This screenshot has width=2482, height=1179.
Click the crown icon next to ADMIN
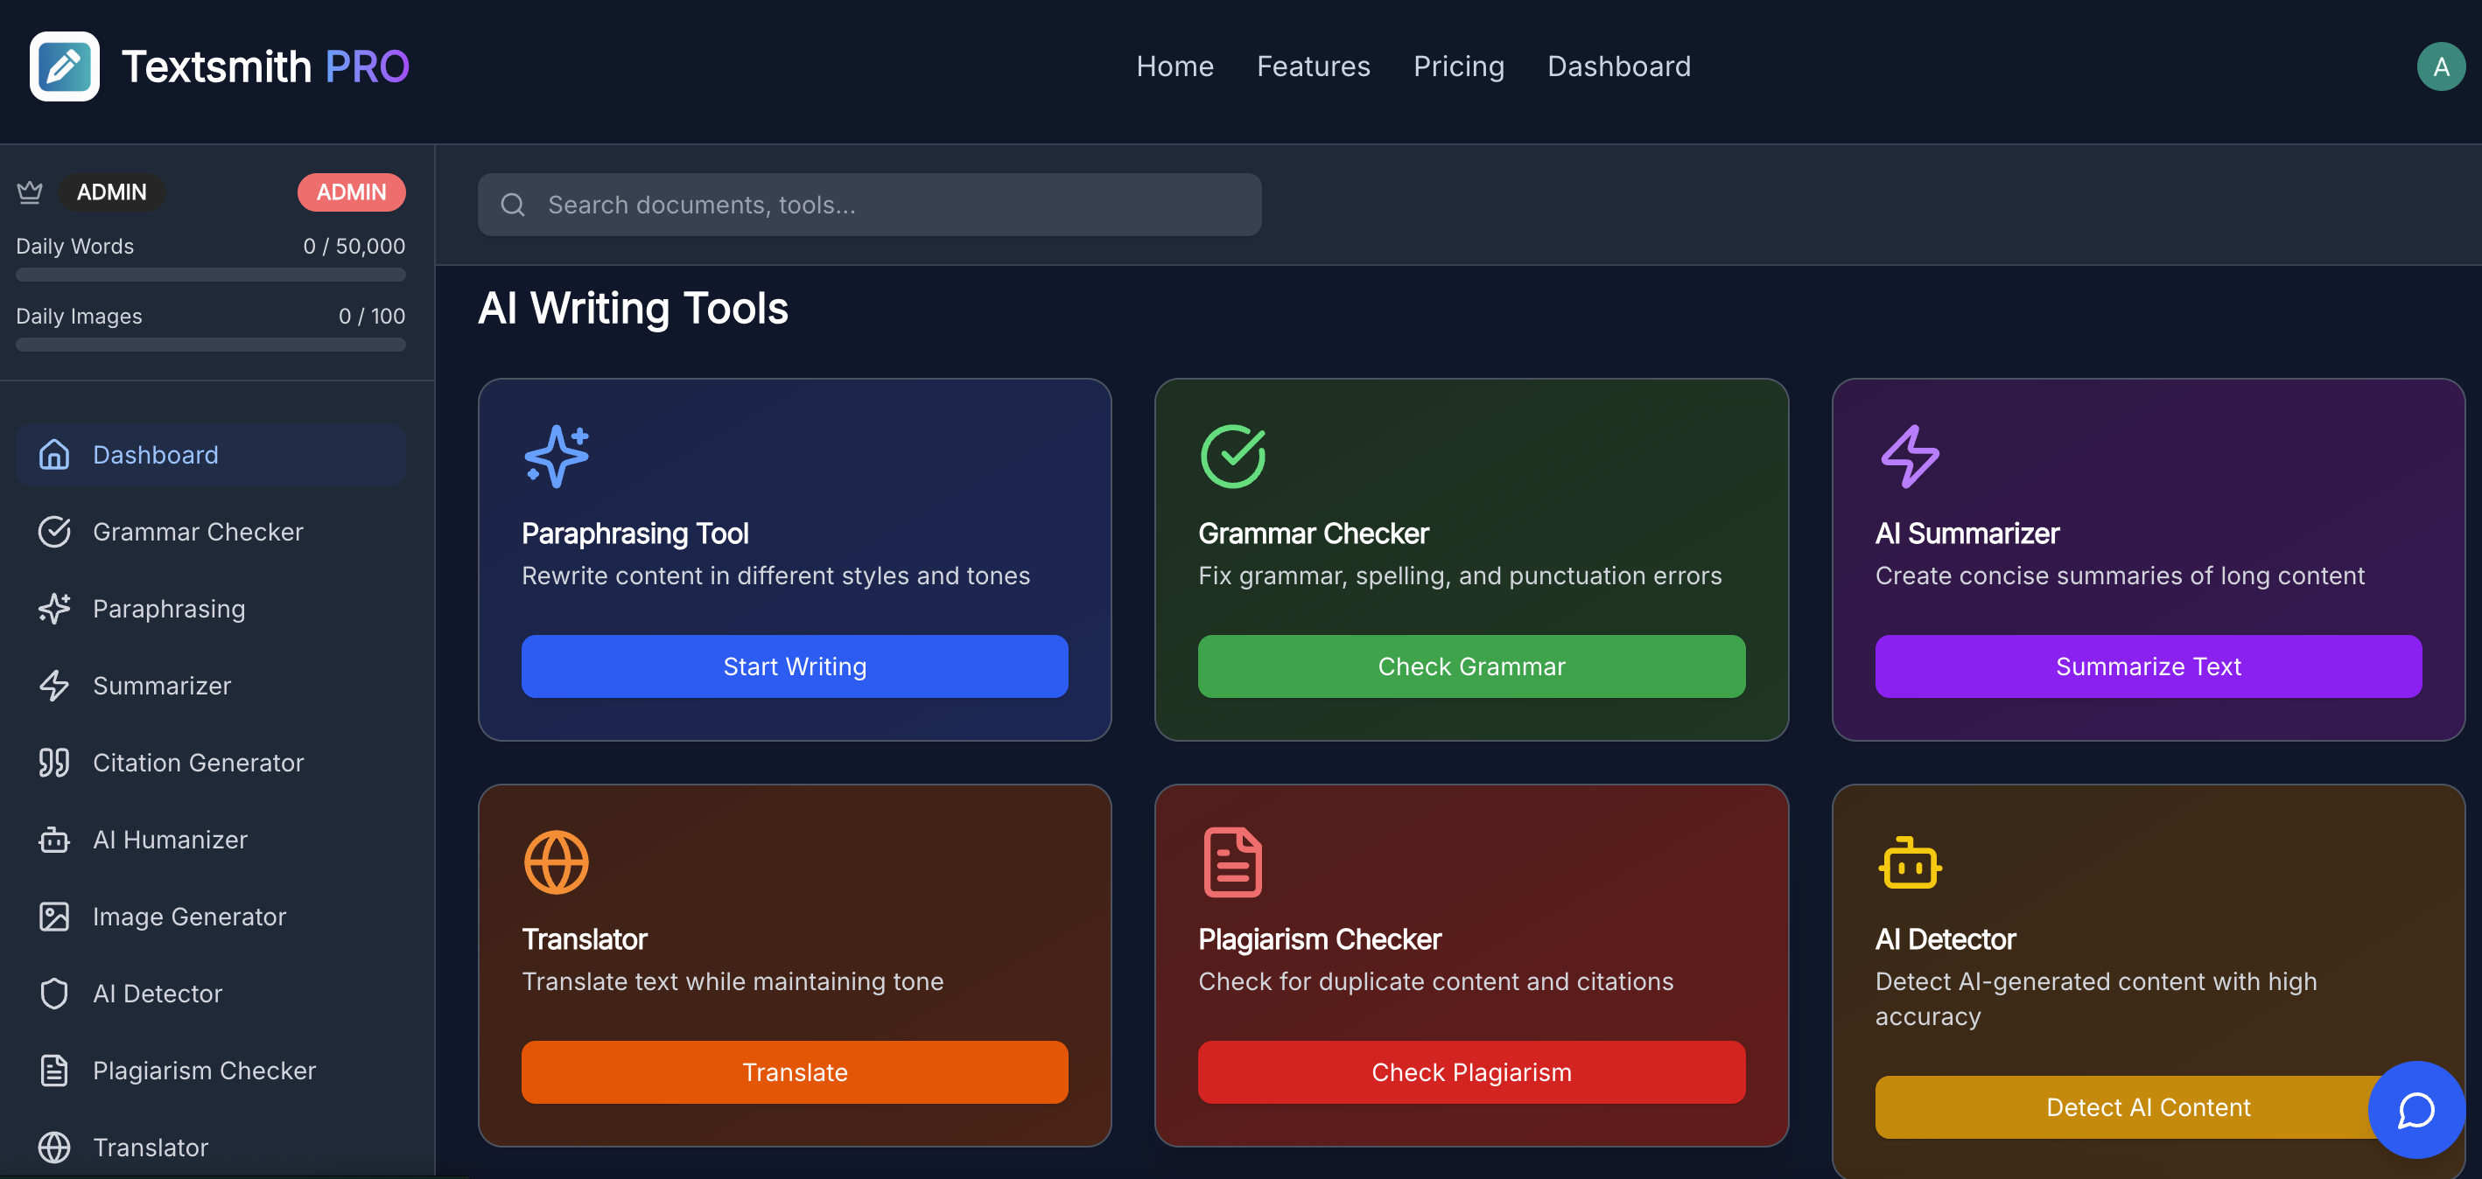tap(30, 192)
